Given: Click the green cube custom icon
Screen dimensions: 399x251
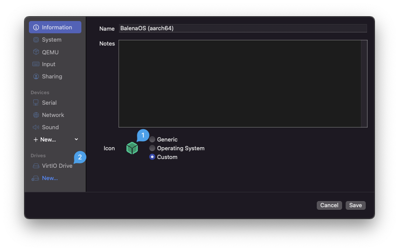Looking at the screenshot, I should [132, 148].
